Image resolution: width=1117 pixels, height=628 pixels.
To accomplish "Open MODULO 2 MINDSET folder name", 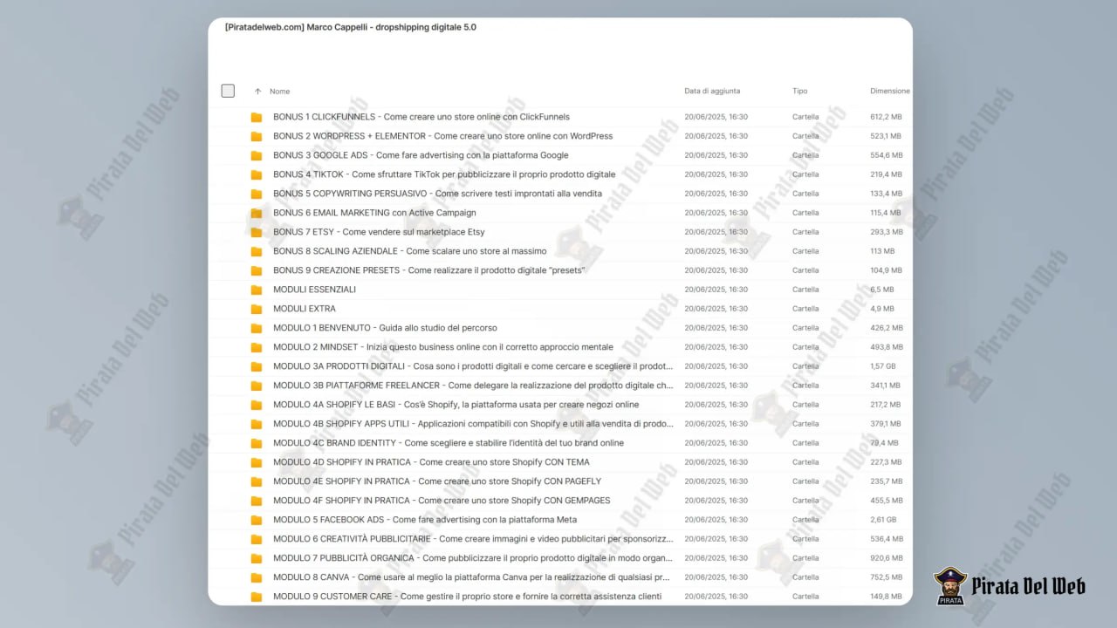I will pyautogui.click(x=443, y=347).
